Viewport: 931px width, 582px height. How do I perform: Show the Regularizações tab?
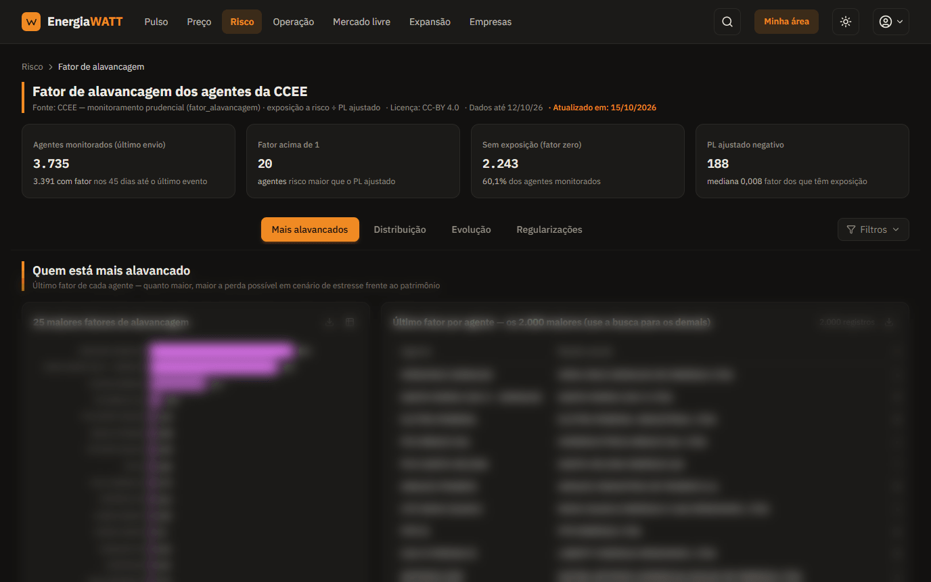pyautogui.click(x=549, y=229)
